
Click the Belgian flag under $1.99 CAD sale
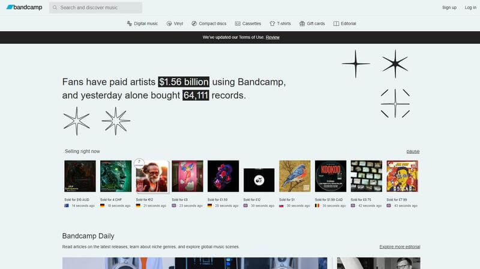pyautogui.click(x=317, y=205)
